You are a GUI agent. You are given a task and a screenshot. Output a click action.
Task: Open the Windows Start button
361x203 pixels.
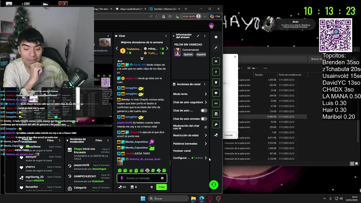point(143,198)
